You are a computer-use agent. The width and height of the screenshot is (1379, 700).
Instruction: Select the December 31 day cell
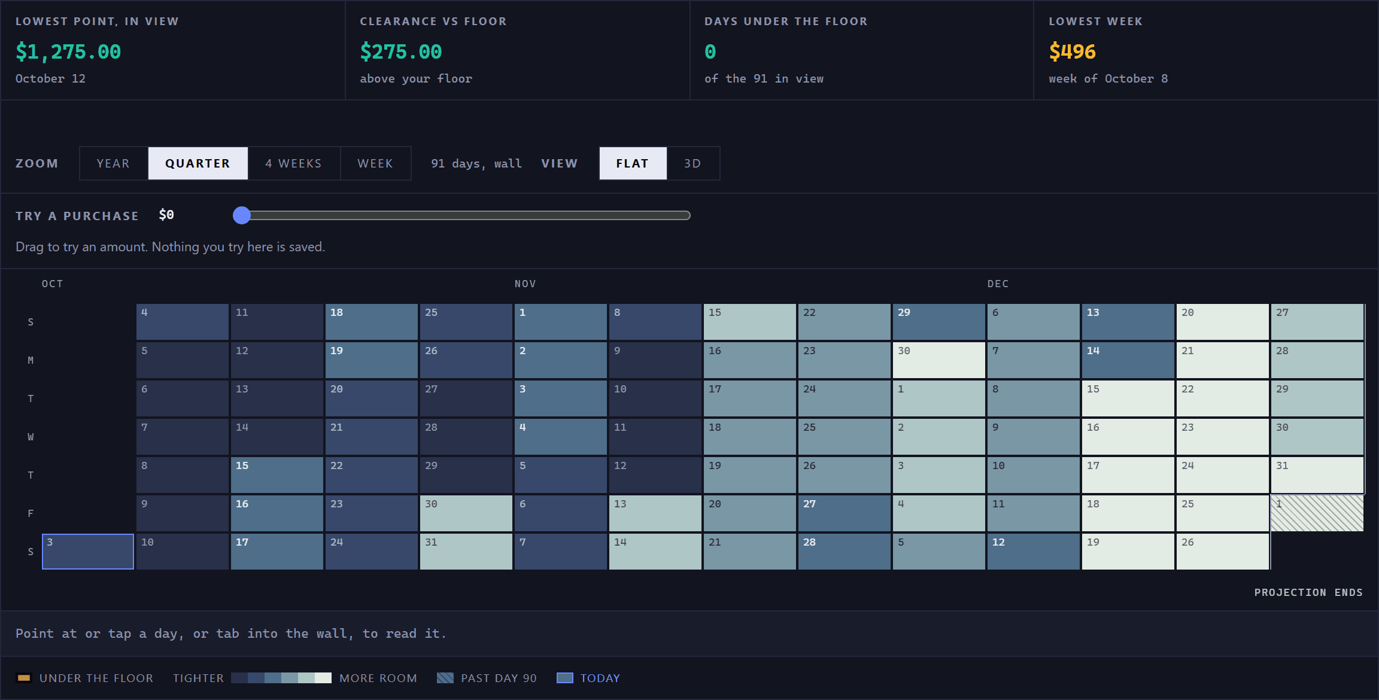[1317, 475]
